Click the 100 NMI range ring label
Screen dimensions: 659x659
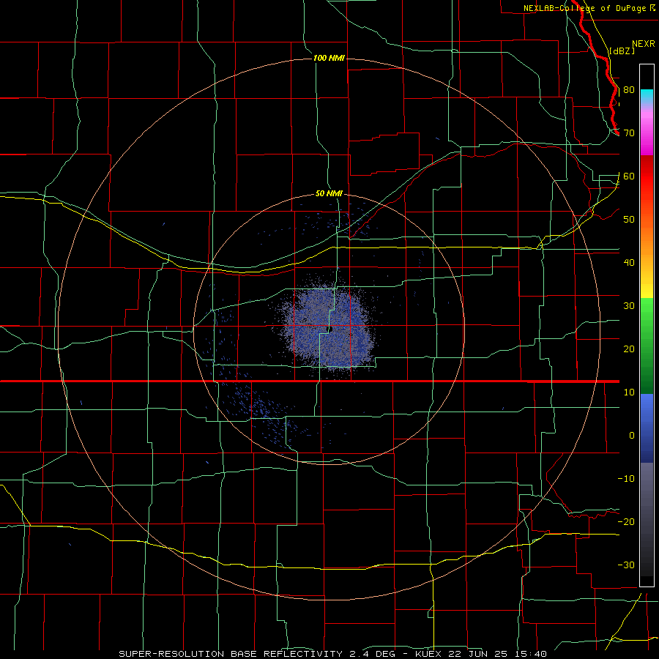coord(329,58)
